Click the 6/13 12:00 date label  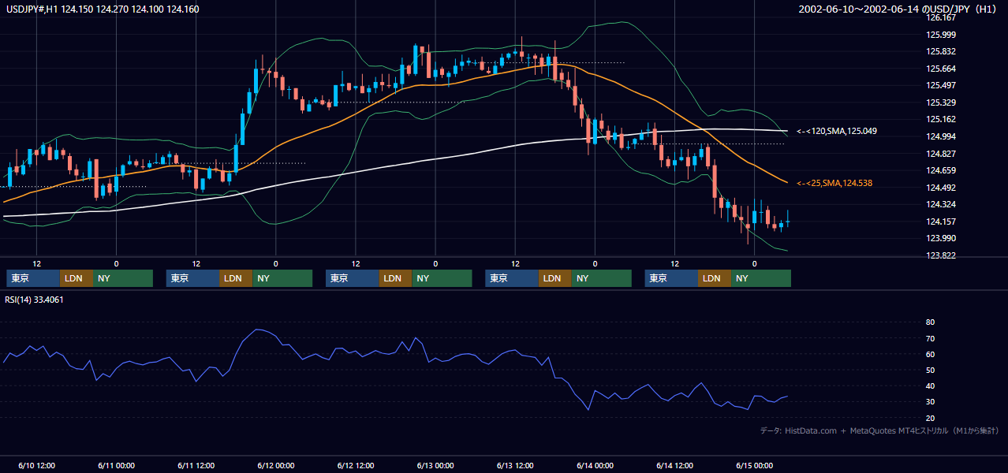(515, 465)
